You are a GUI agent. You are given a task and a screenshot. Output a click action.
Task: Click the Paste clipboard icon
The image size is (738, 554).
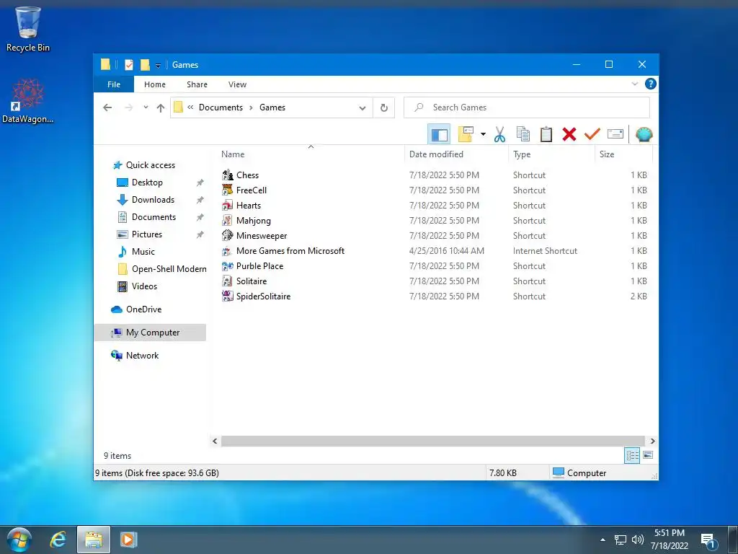pyautogui.click(x=546, y=135)
